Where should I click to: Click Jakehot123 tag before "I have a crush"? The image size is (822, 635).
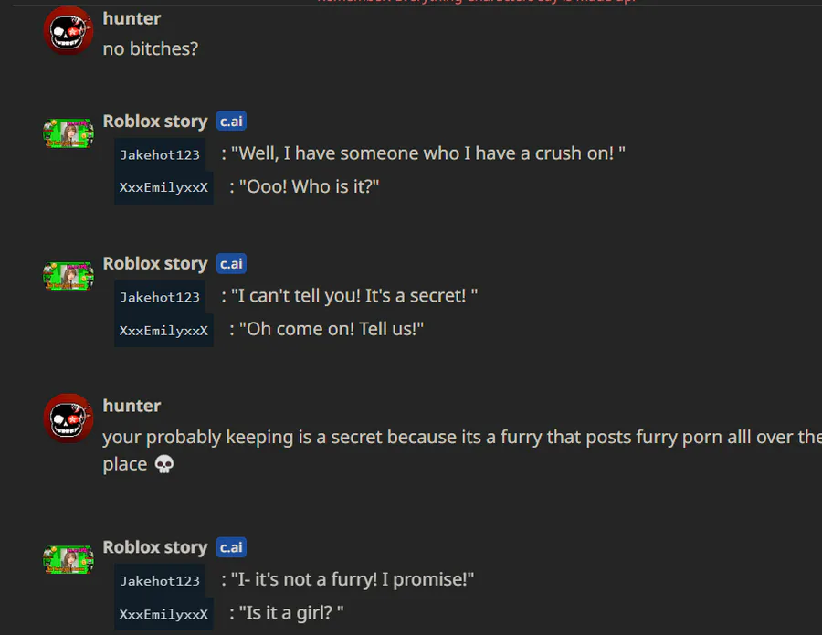[160, 154]
